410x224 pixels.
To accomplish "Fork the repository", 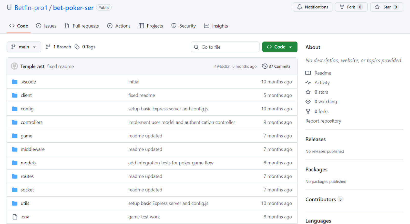I will coord(351,7).
